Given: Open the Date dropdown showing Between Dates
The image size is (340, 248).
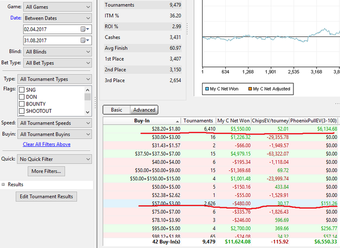Looking at the screenshot, I should coord(57,18).
